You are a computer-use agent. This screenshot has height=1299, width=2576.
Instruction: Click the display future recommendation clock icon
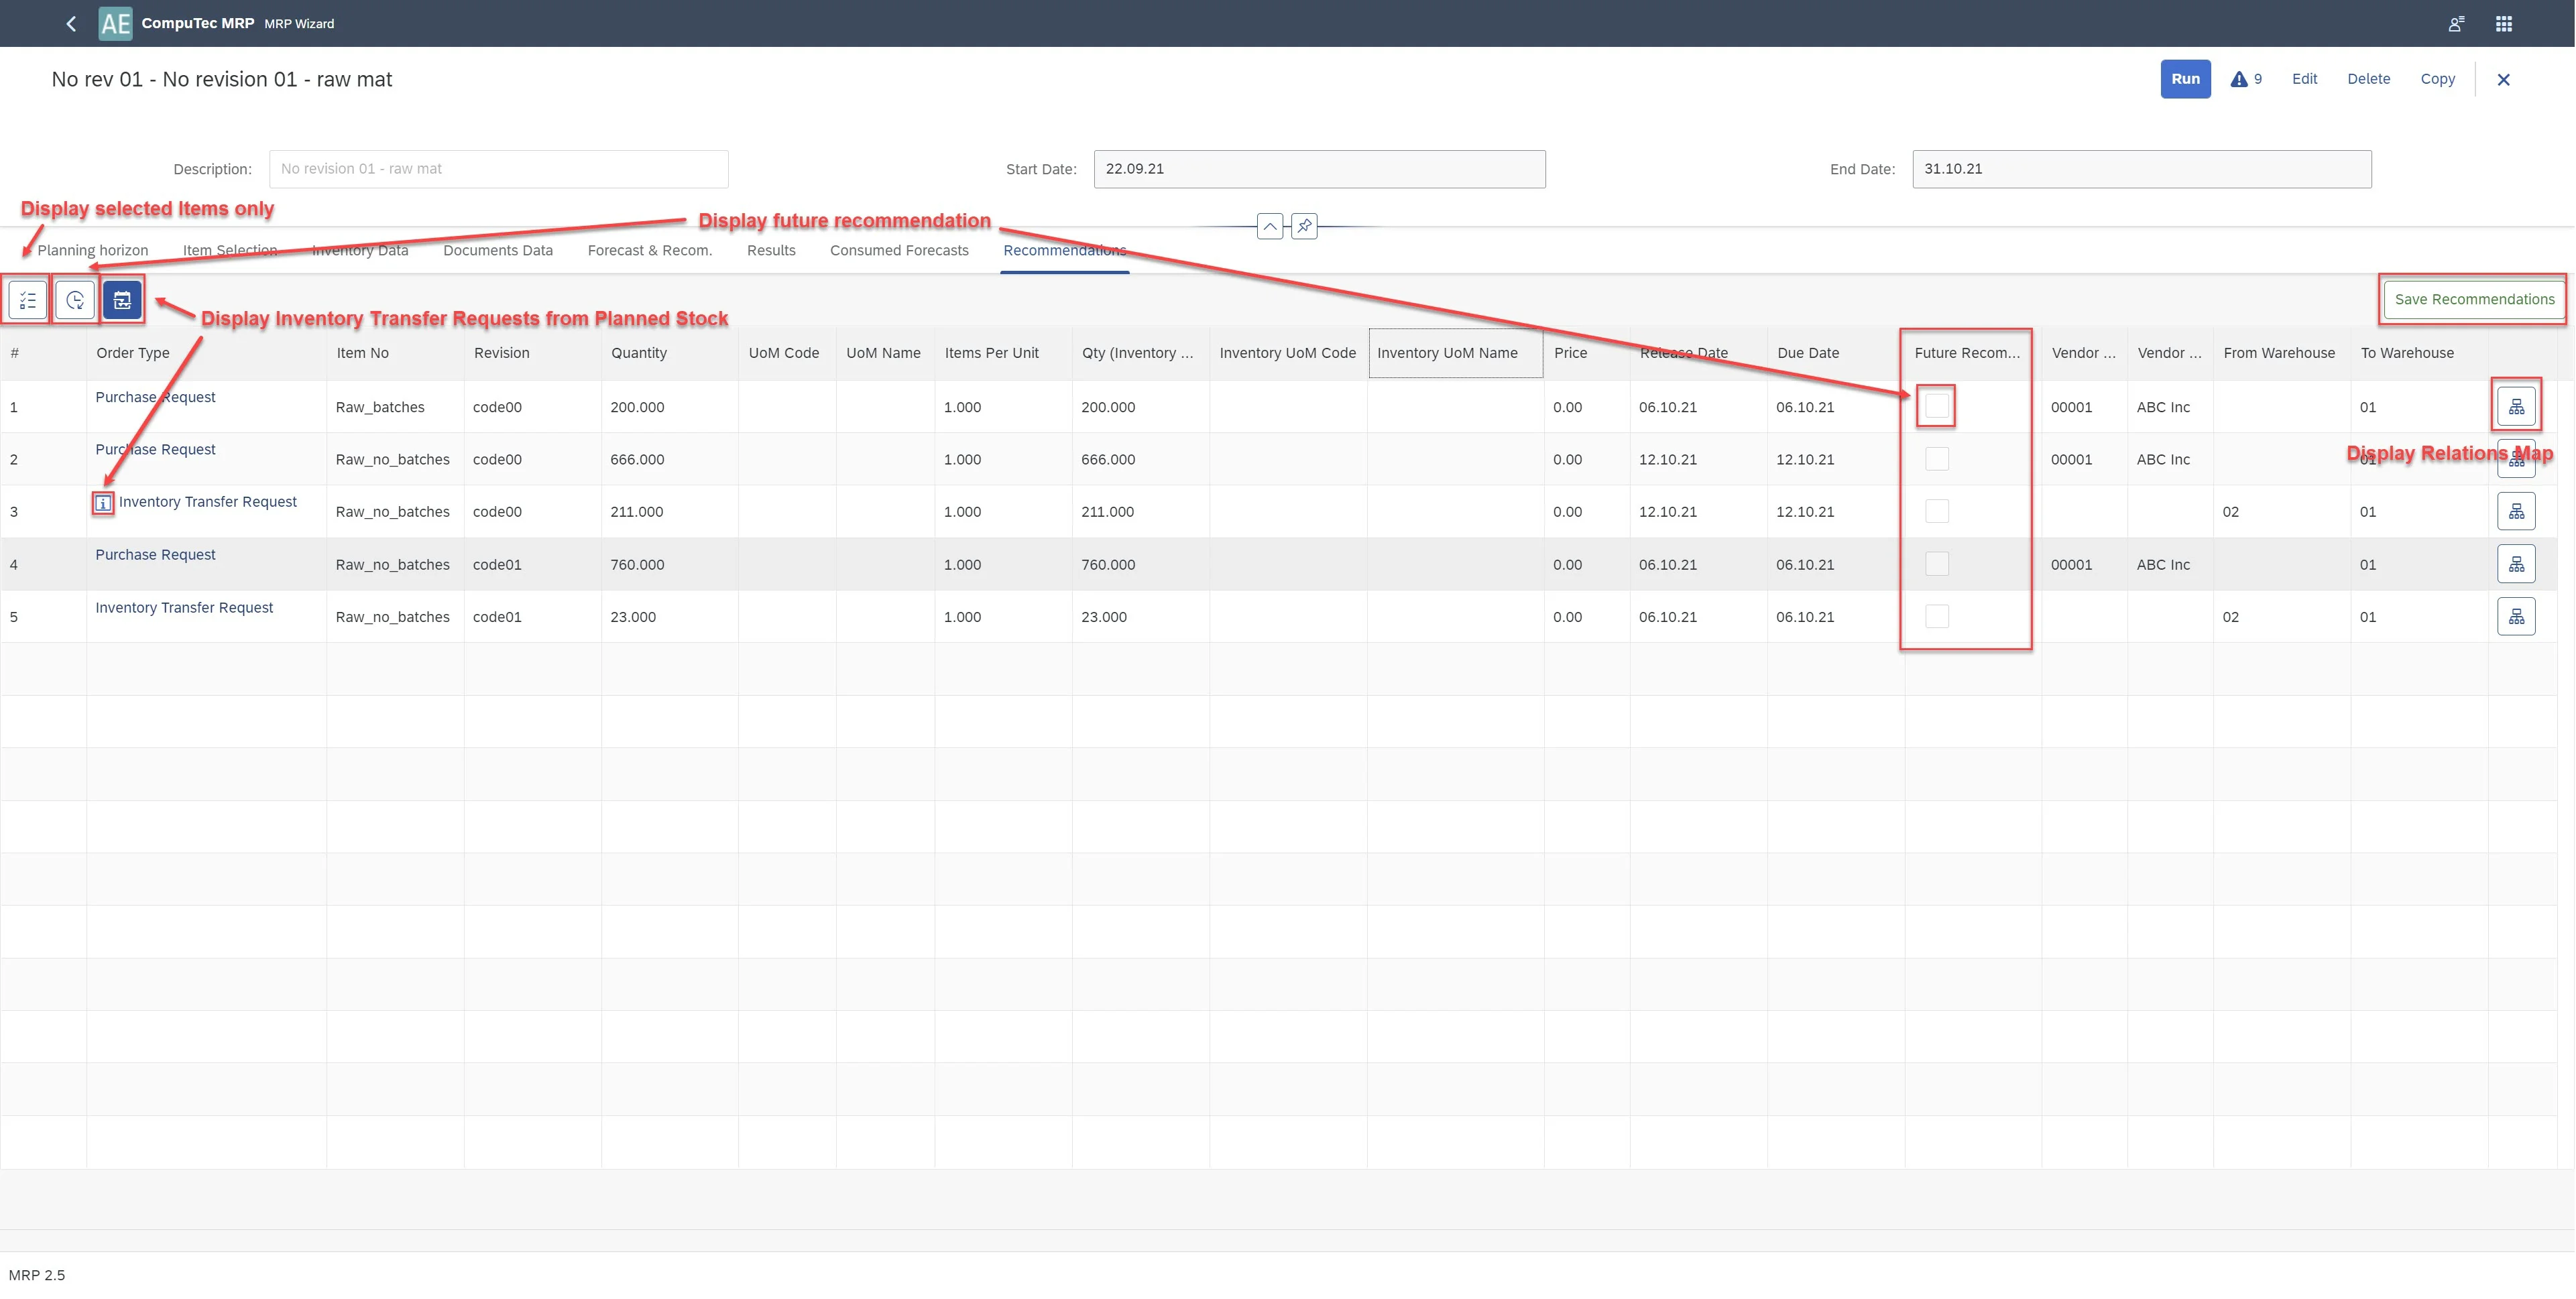(x=75, y=300)
